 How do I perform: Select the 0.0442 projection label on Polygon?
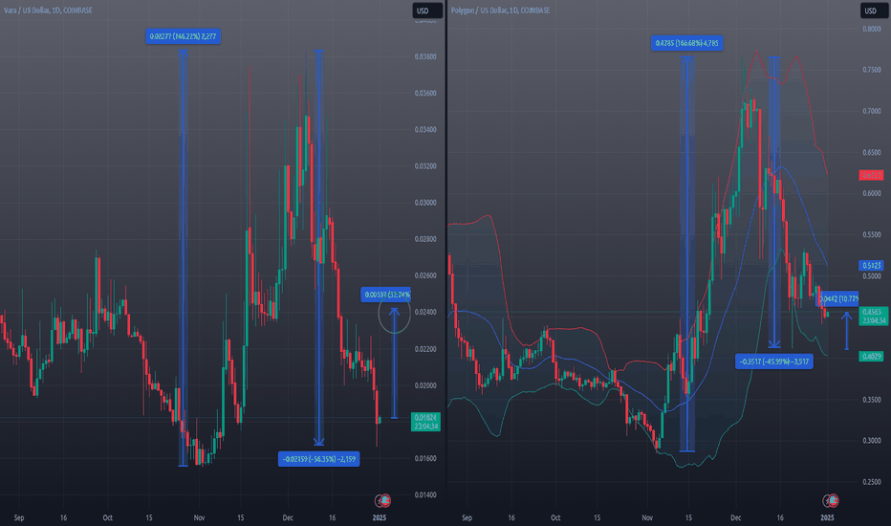[x=837, y=298]
